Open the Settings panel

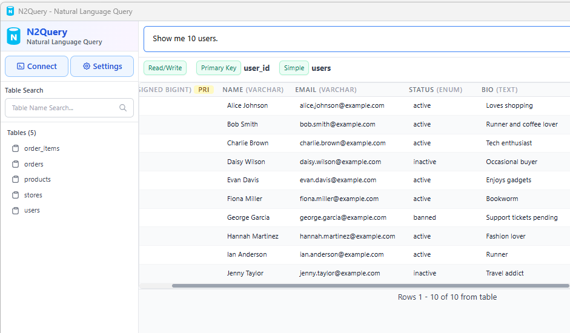[102, 66]
